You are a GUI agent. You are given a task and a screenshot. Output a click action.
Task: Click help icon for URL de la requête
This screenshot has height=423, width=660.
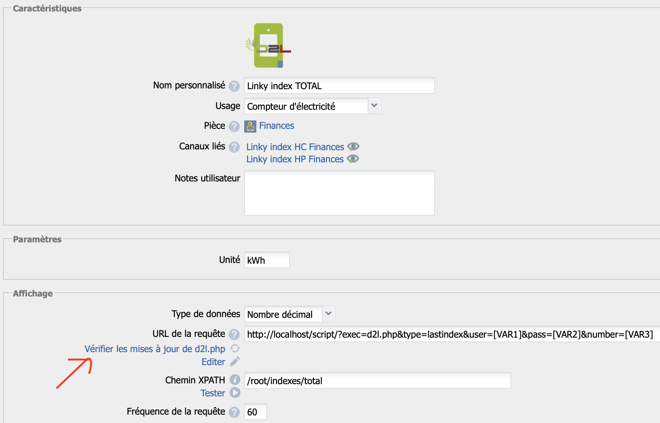click(x=234, y=334)
